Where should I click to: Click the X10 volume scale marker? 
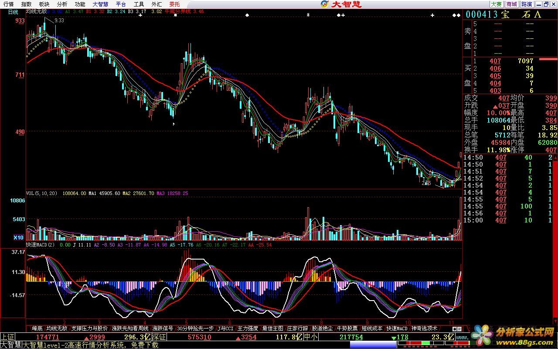pyautogui.click(x=18, y=238)
